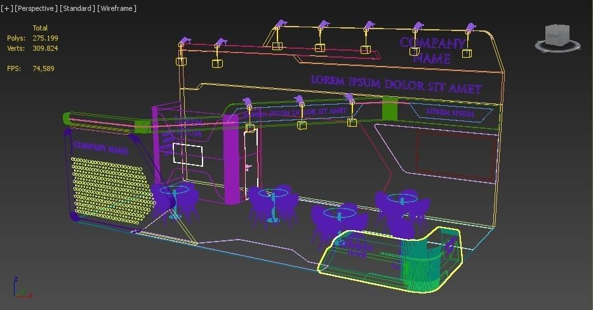Select the small LOREM IPSUM sign on right
Viewport: 593px width, 310px height.
[x=450, y=112]
